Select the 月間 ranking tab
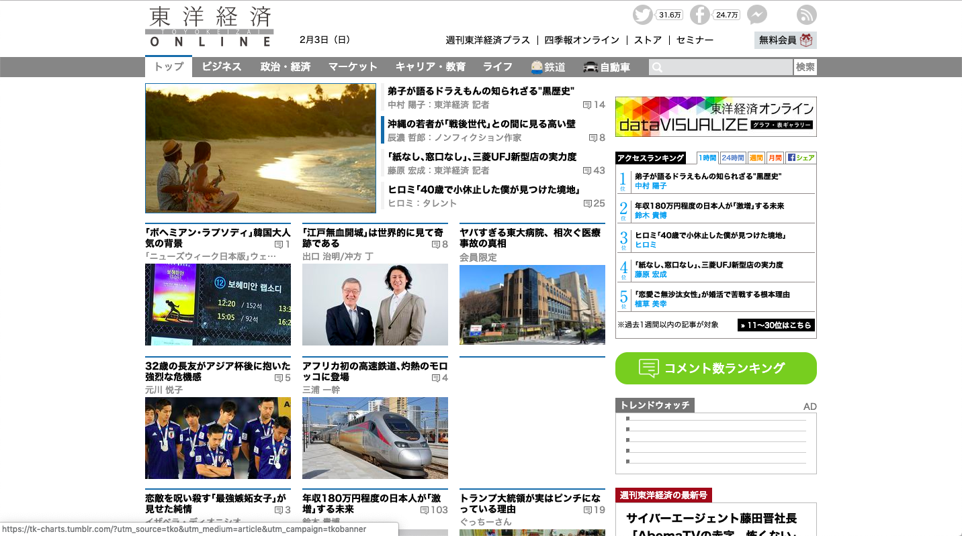Image resolution: width=962 pixels, height=536 pixels. click(775, 158)
